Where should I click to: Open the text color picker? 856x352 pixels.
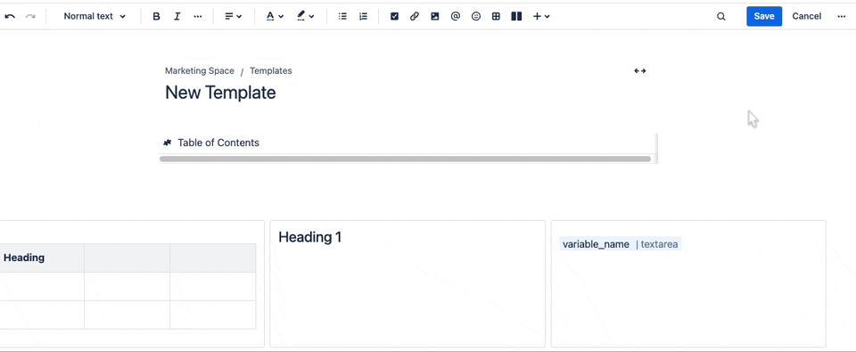point(275,16)
